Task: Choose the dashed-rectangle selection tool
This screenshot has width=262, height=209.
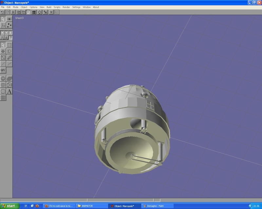Action: pos(9,45)
